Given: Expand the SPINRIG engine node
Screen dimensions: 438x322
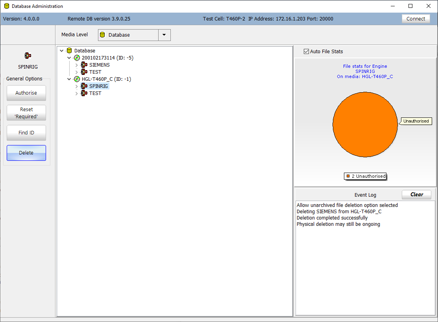Looking at the screenshot, I should point(76,86).
